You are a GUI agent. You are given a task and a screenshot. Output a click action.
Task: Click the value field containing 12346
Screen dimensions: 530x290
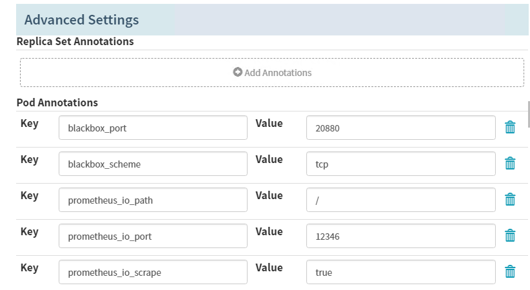click(x=400, y=236)
